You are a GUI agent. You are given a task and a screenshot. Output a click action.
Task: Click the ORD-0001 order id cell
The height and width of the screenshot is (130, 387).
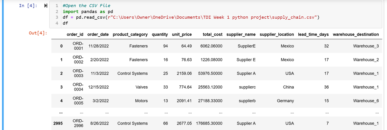click(x=78, y=46)
